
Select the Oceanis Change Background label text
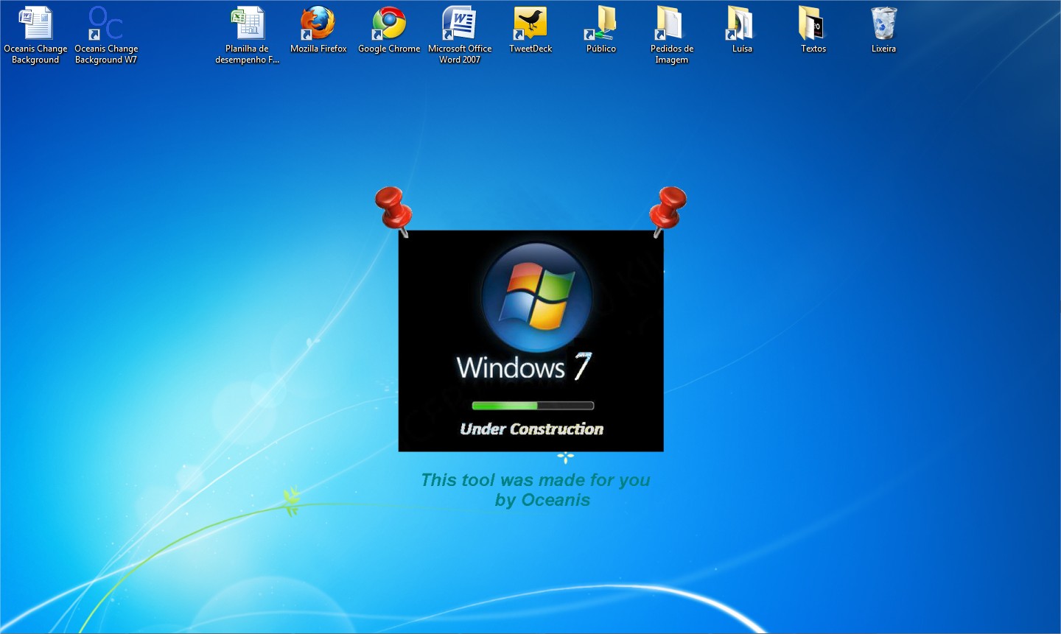point(35,54)
